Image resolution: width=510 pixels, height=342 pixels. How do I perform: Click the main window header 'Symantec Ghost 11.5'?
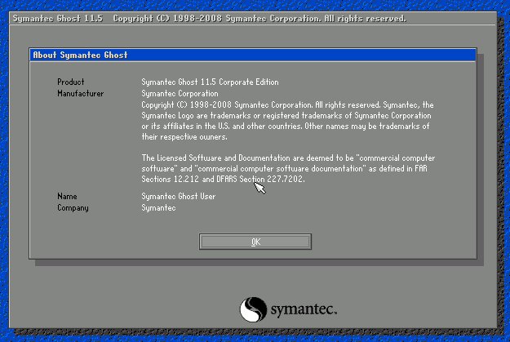coord(58,19)
